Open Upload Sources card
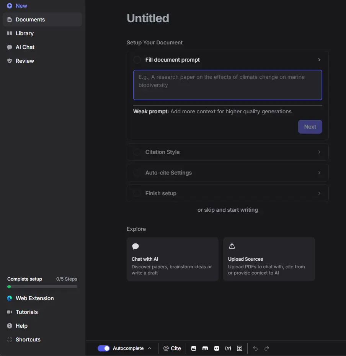 (x=269, y=259)
